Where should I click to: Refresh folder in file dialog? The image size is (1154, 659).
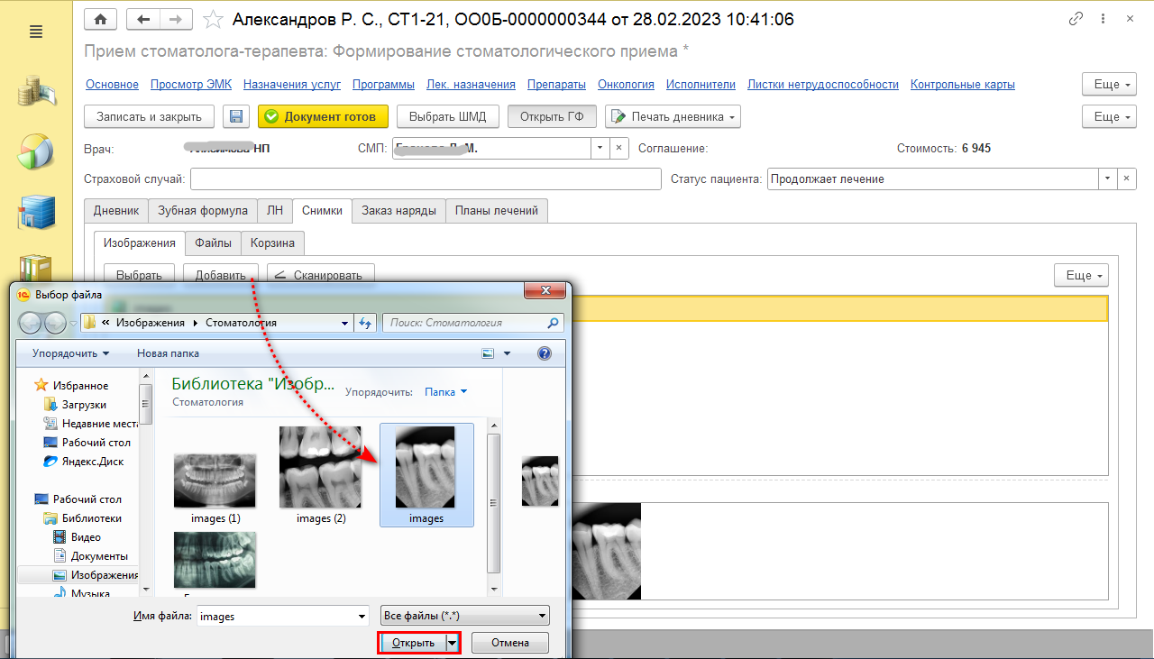tap(365, 323)
